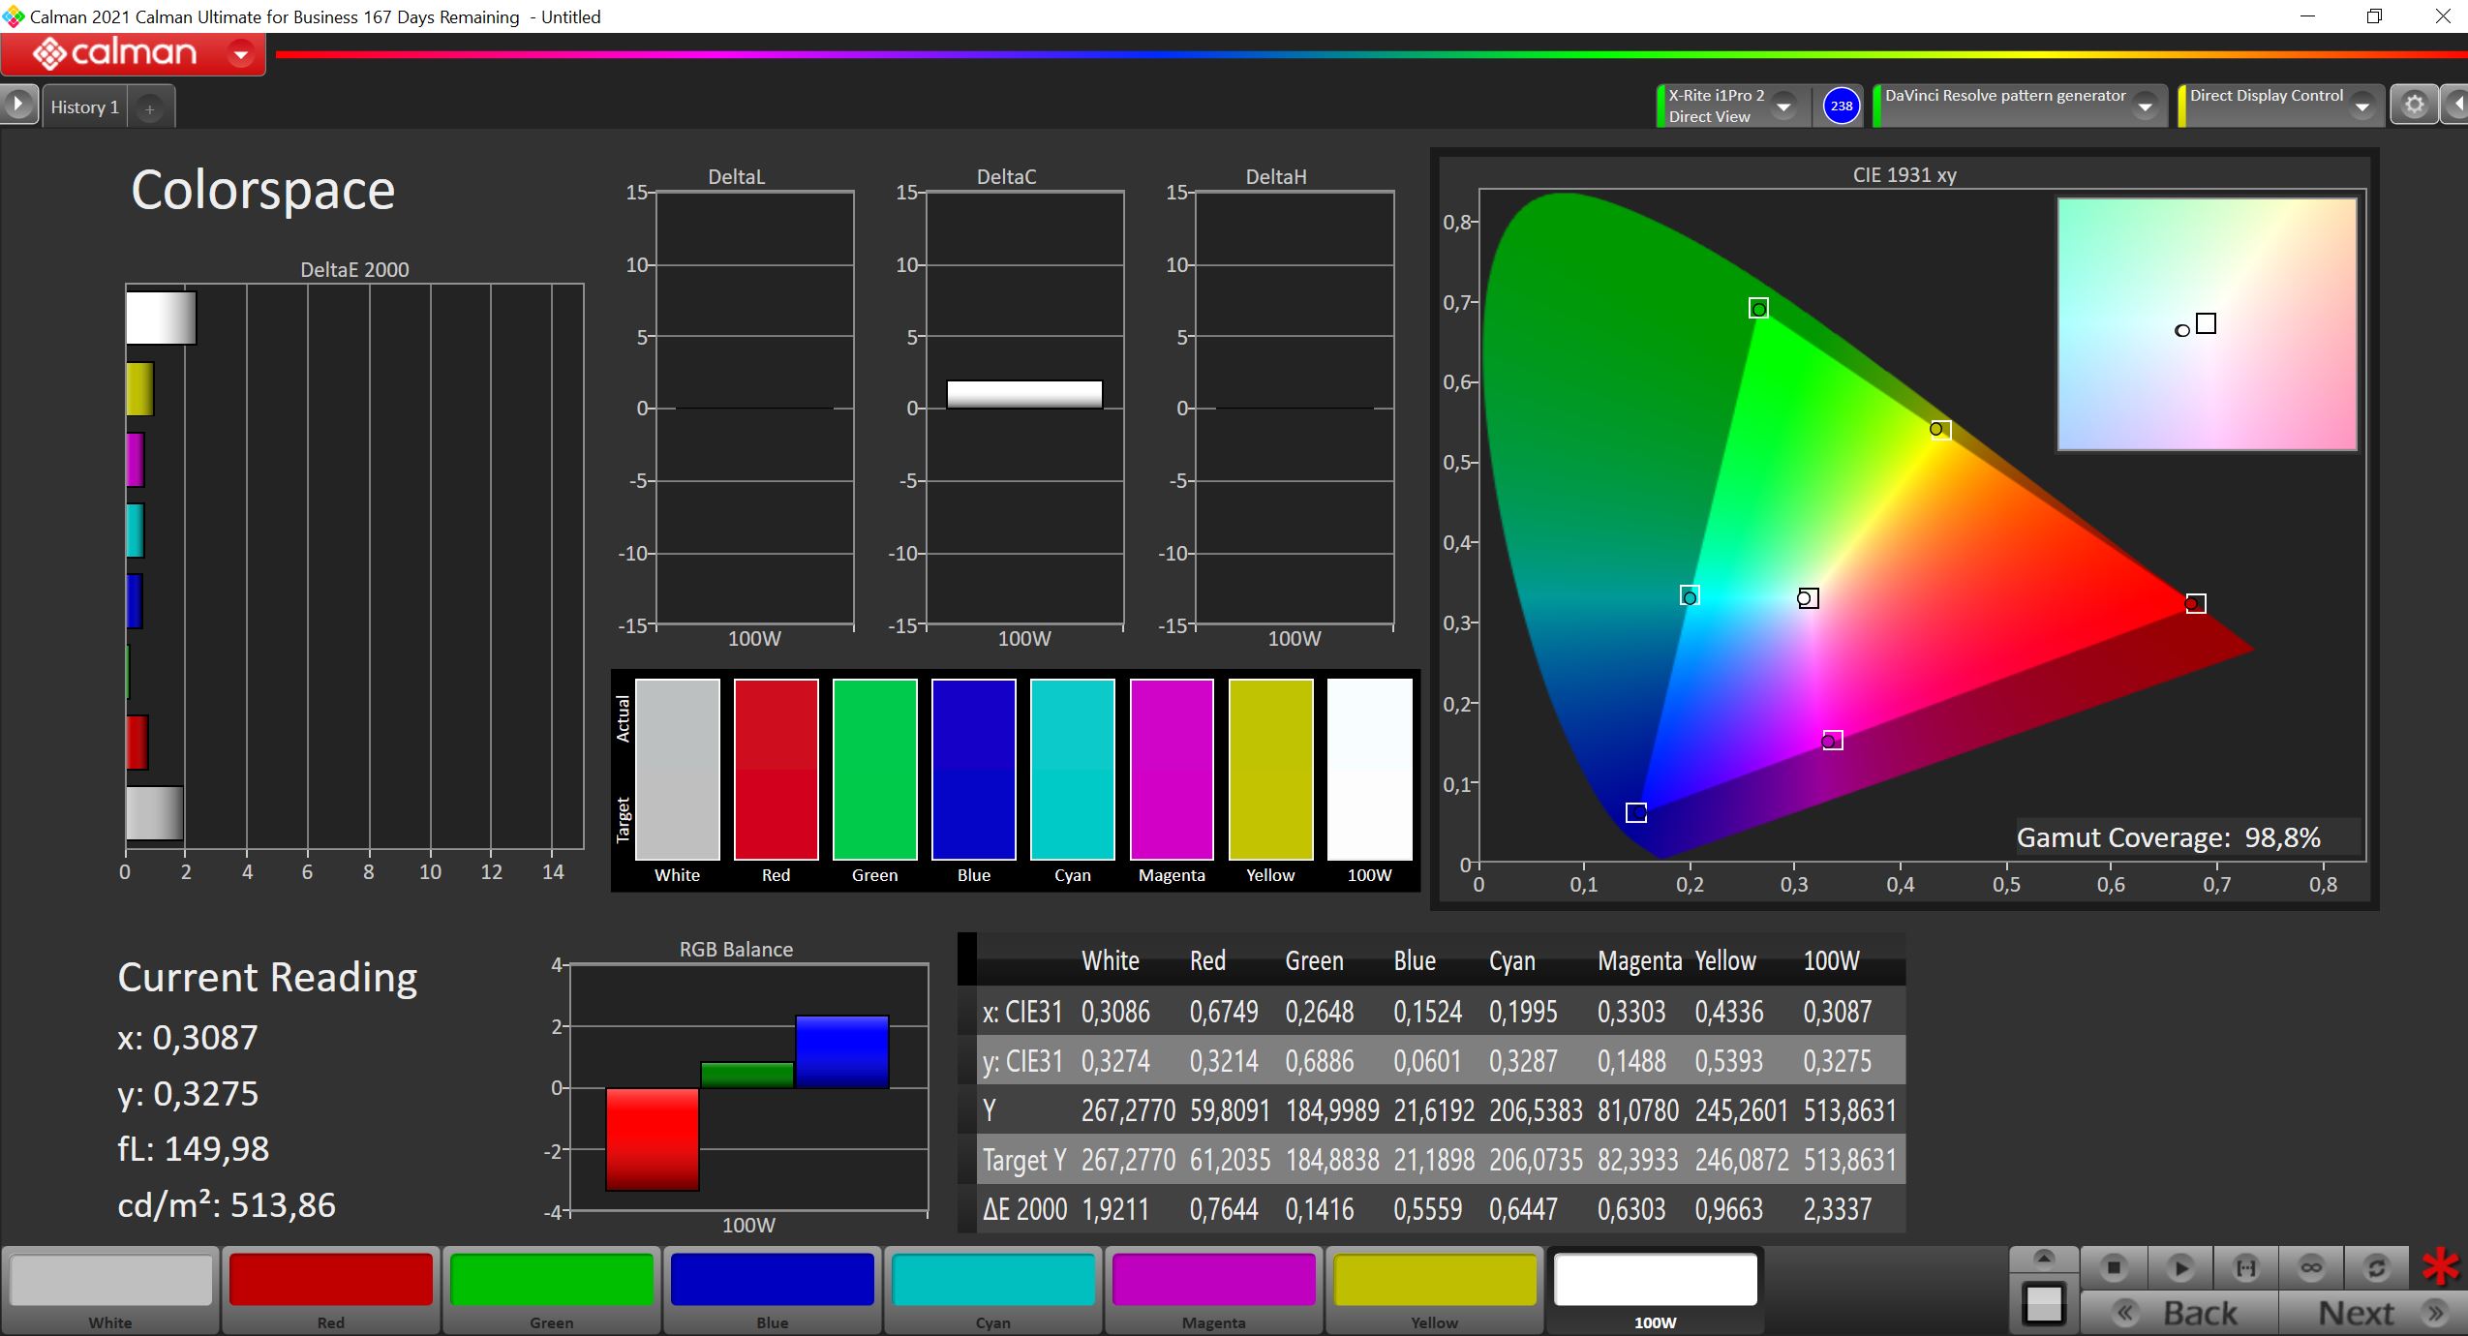The width and height of the screenshot is (2468, 1336).
Task: Click the stop measurement button
Action: click(x=2114, y=1267)
